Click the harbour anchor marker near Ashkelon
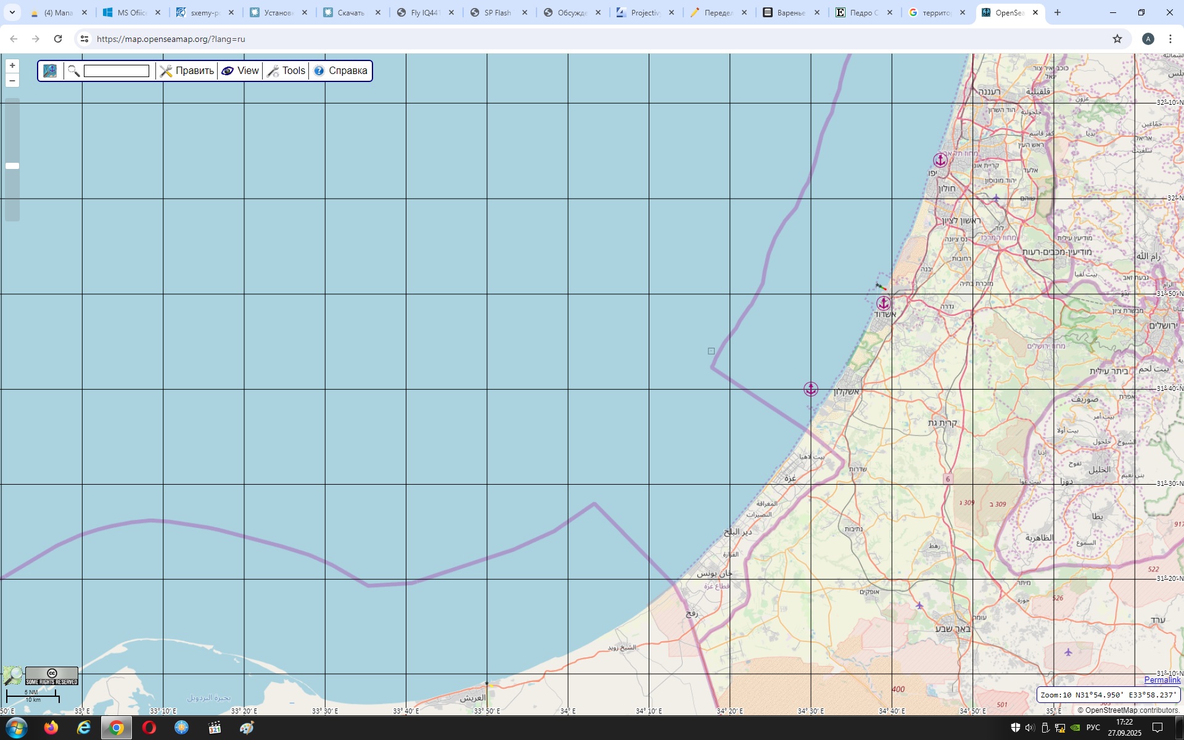The height and width of the screenshot is (740, 1184). click(x=811, y=388)
